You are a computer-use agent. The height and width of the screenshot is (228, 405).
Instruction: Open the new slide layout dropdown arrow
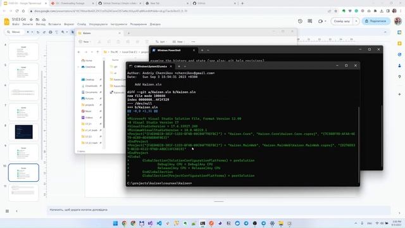click(32, 32)
